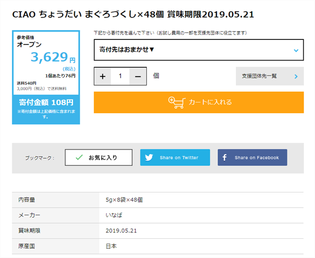Click the price 3,629 円 text

[53, 57]
